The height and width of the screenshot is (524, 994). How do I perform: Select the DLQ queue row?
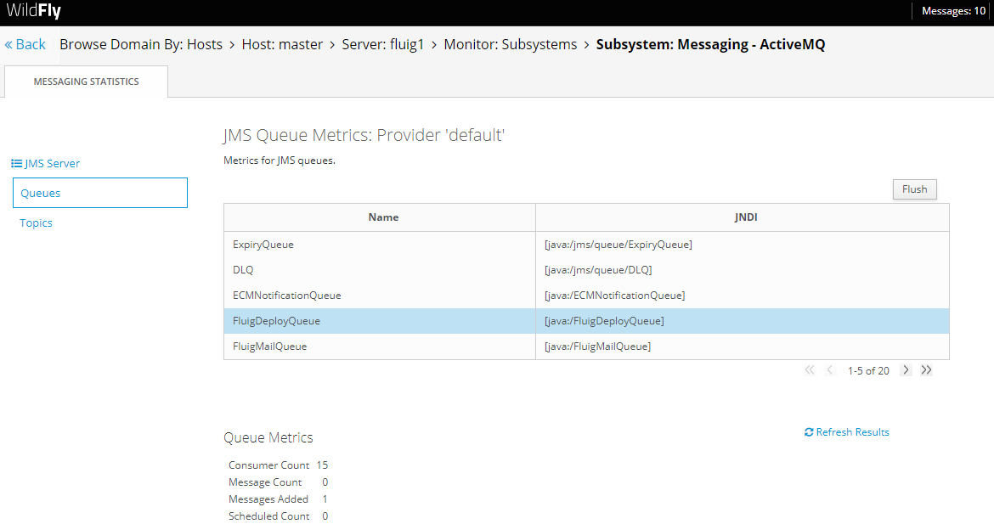click(x=586, y=270)
